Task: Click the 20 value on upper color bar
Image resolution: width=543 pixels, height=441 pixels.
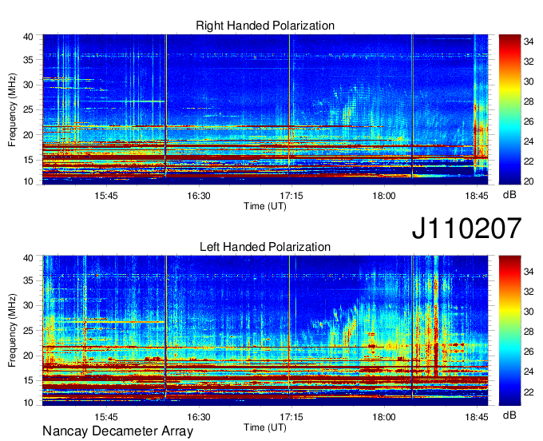Action: [x=529, y=181]
